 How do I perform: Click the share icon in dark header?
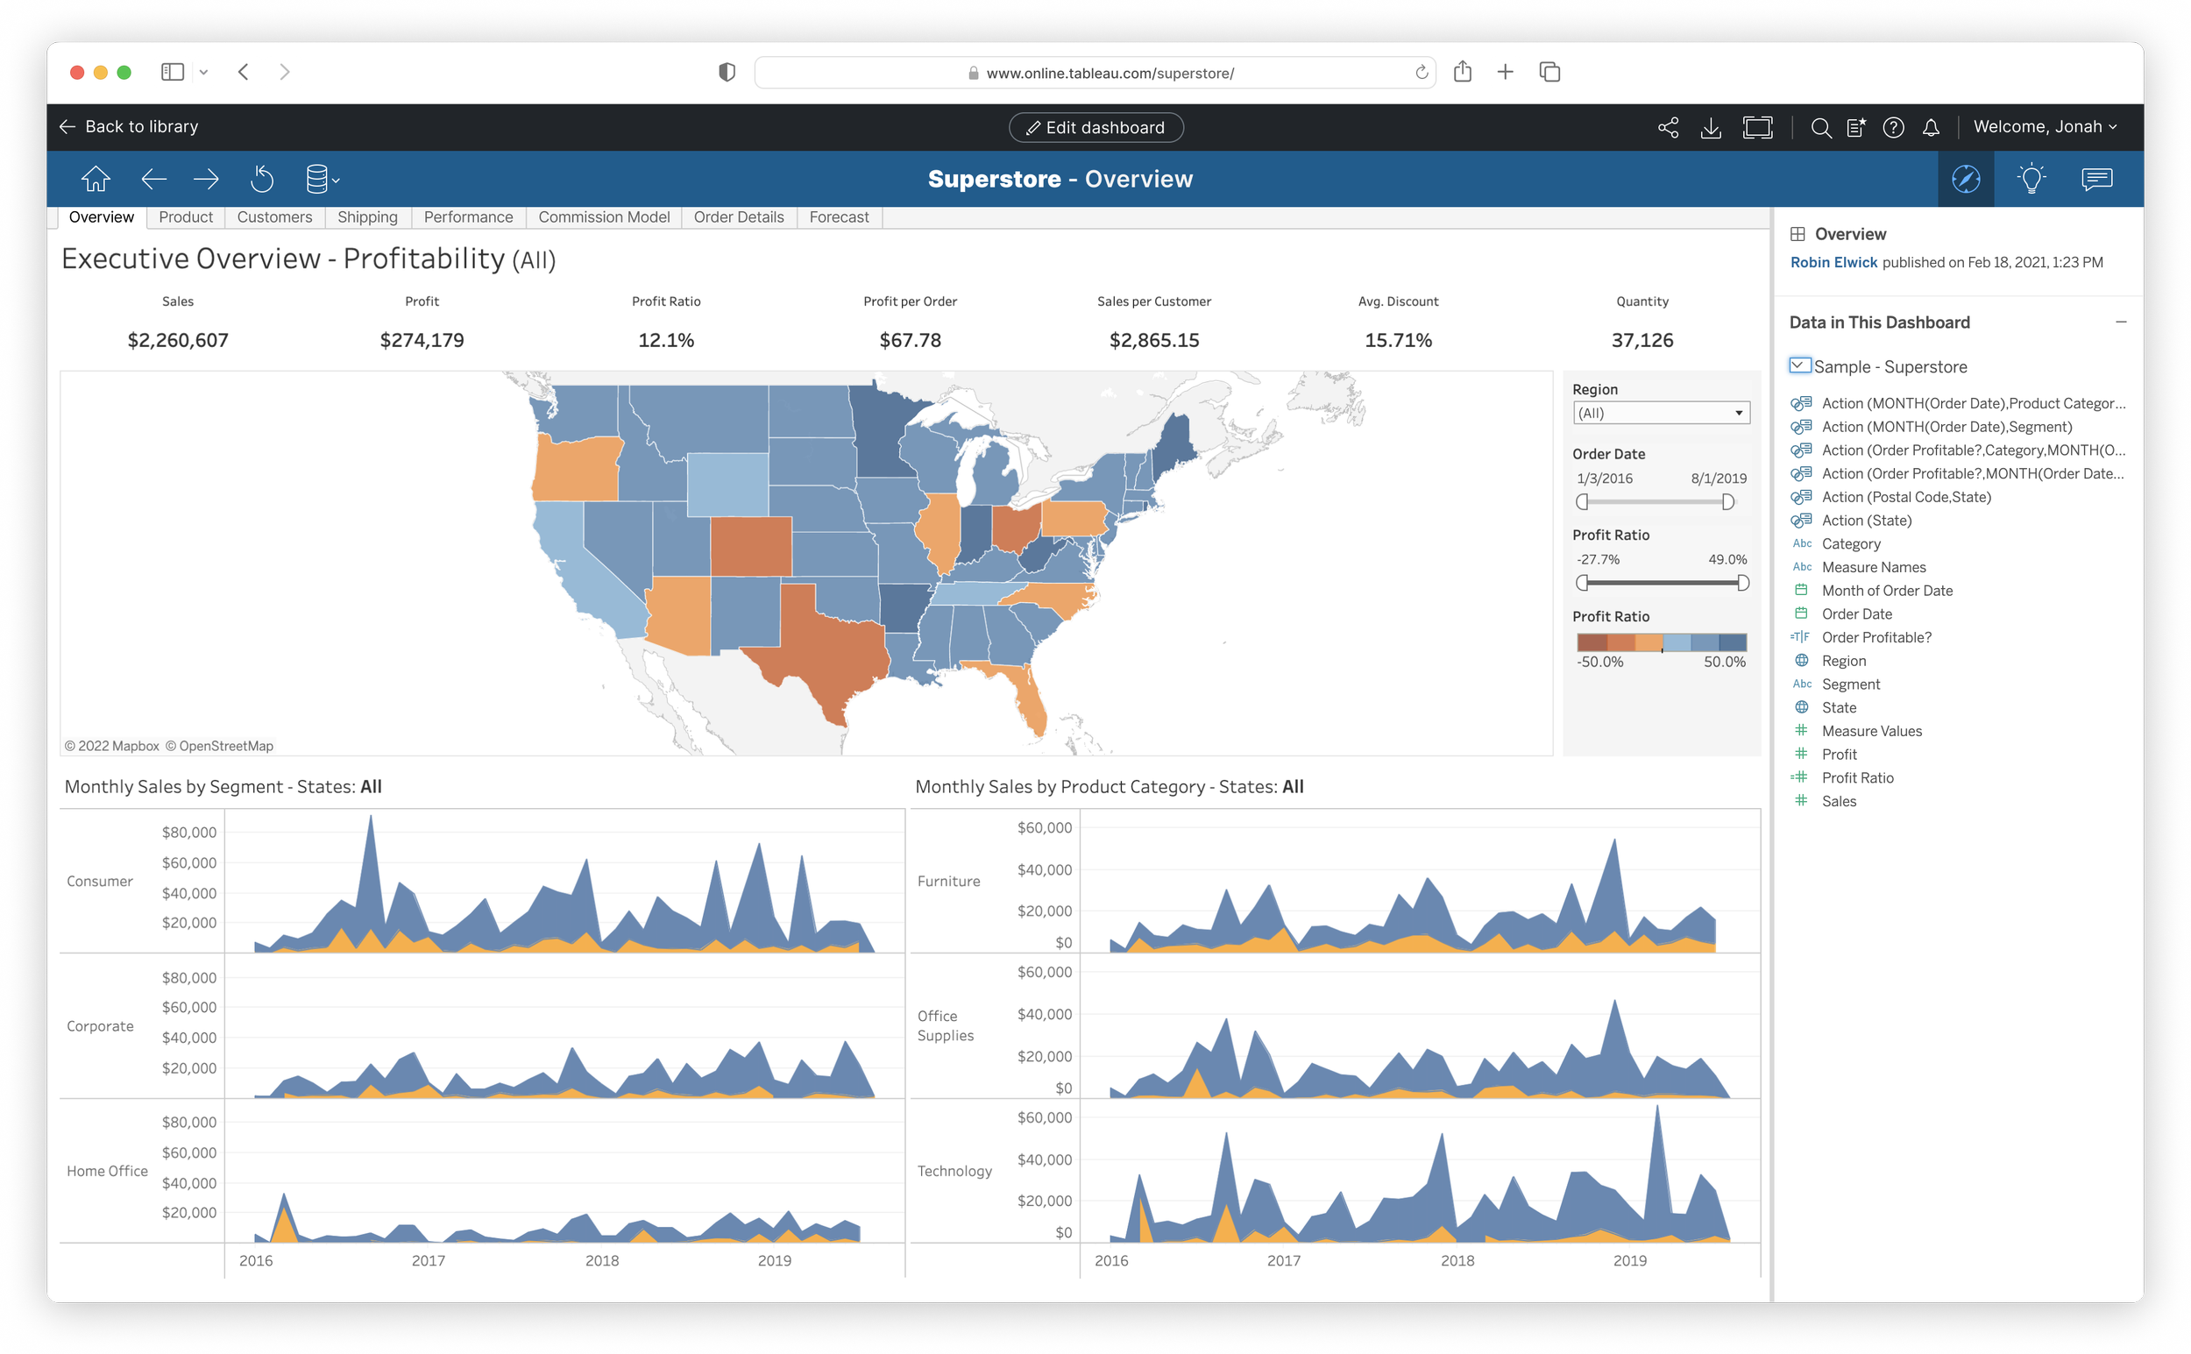coord(1667,127)
